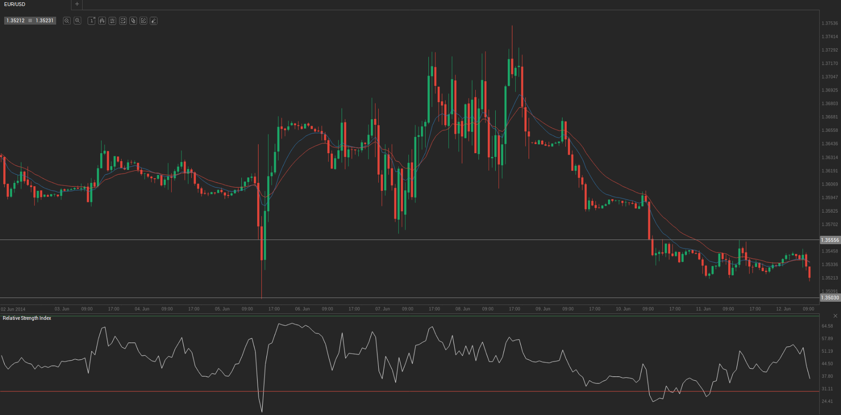Close the Relative Strength Index panel
Image resolution: width=841 pixels, height=415 pixels.
pos(835,316)
